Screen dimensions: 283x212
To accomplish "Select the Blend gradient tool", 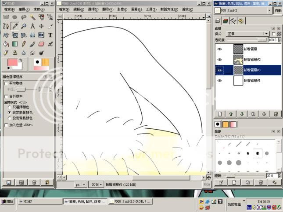I will click(15, 44).
